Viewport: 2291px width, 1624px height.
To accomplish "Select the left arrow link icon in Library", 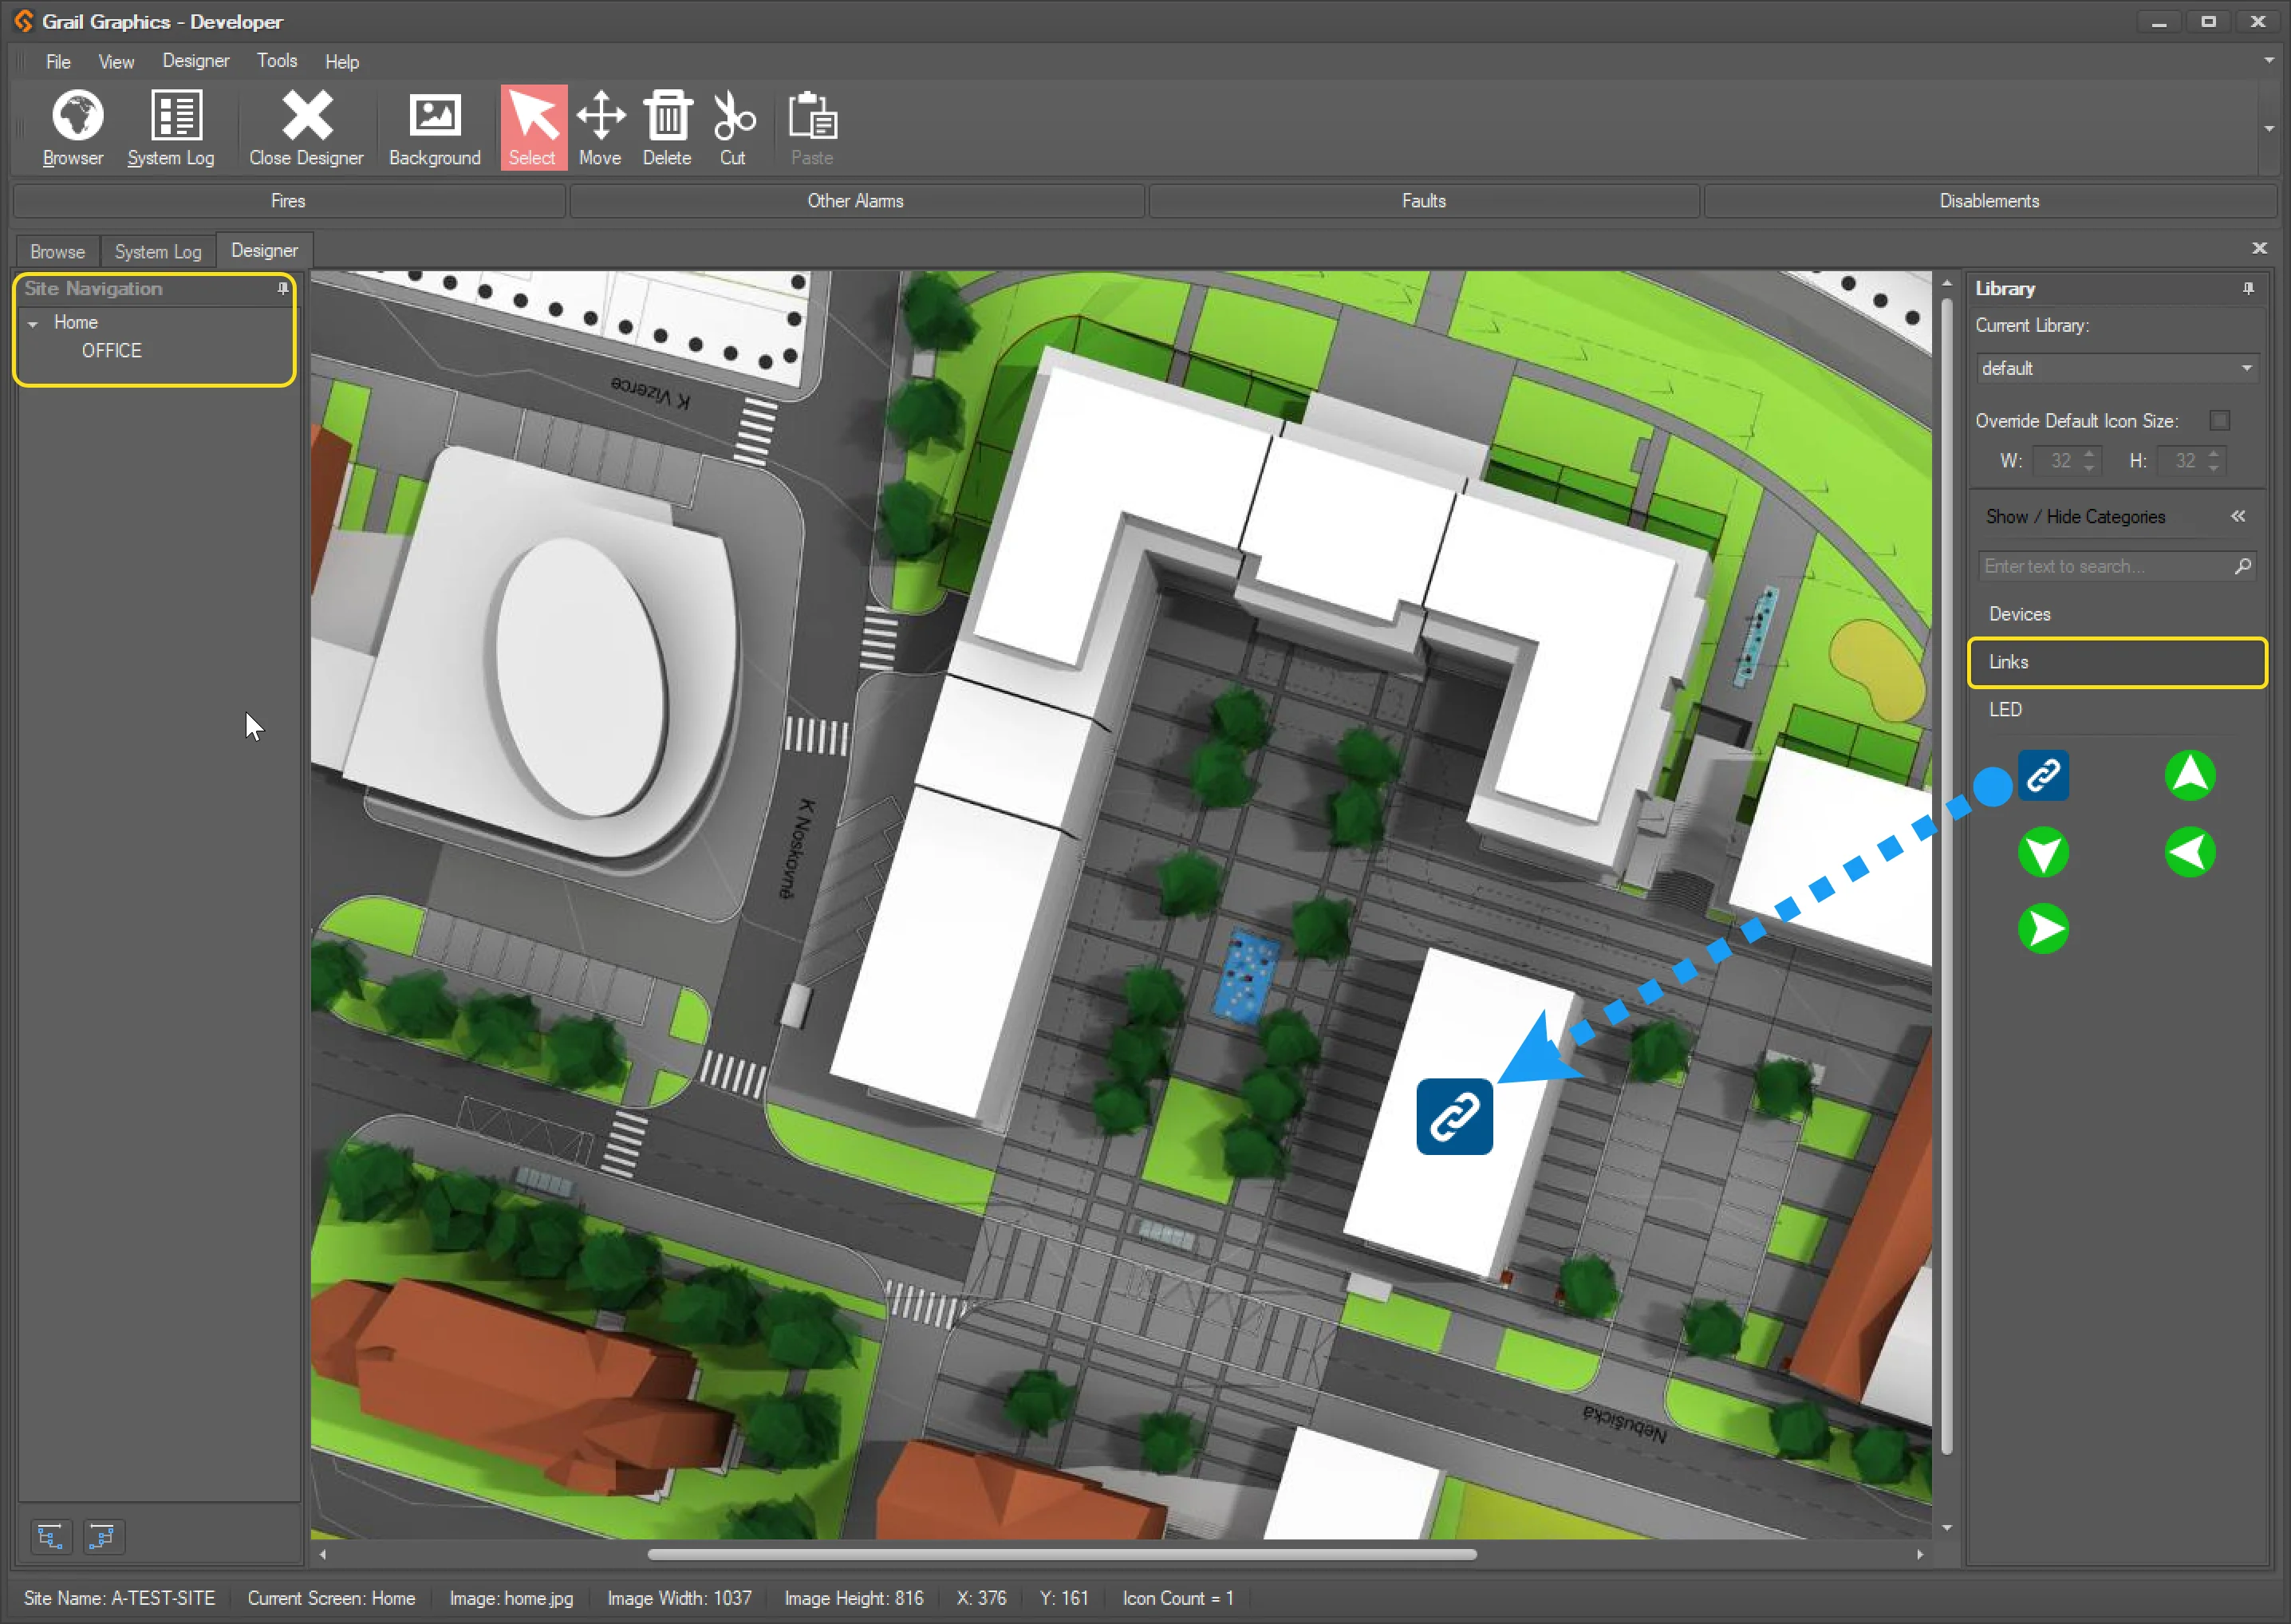I will pos(2189,853).
